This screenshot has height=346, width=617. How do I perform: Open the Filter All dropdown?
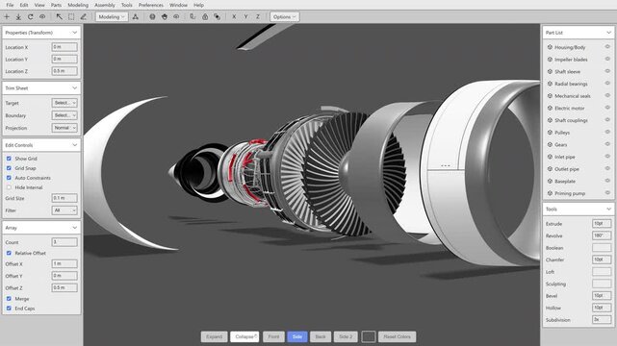pyautogui.click(x=64, y=210)
